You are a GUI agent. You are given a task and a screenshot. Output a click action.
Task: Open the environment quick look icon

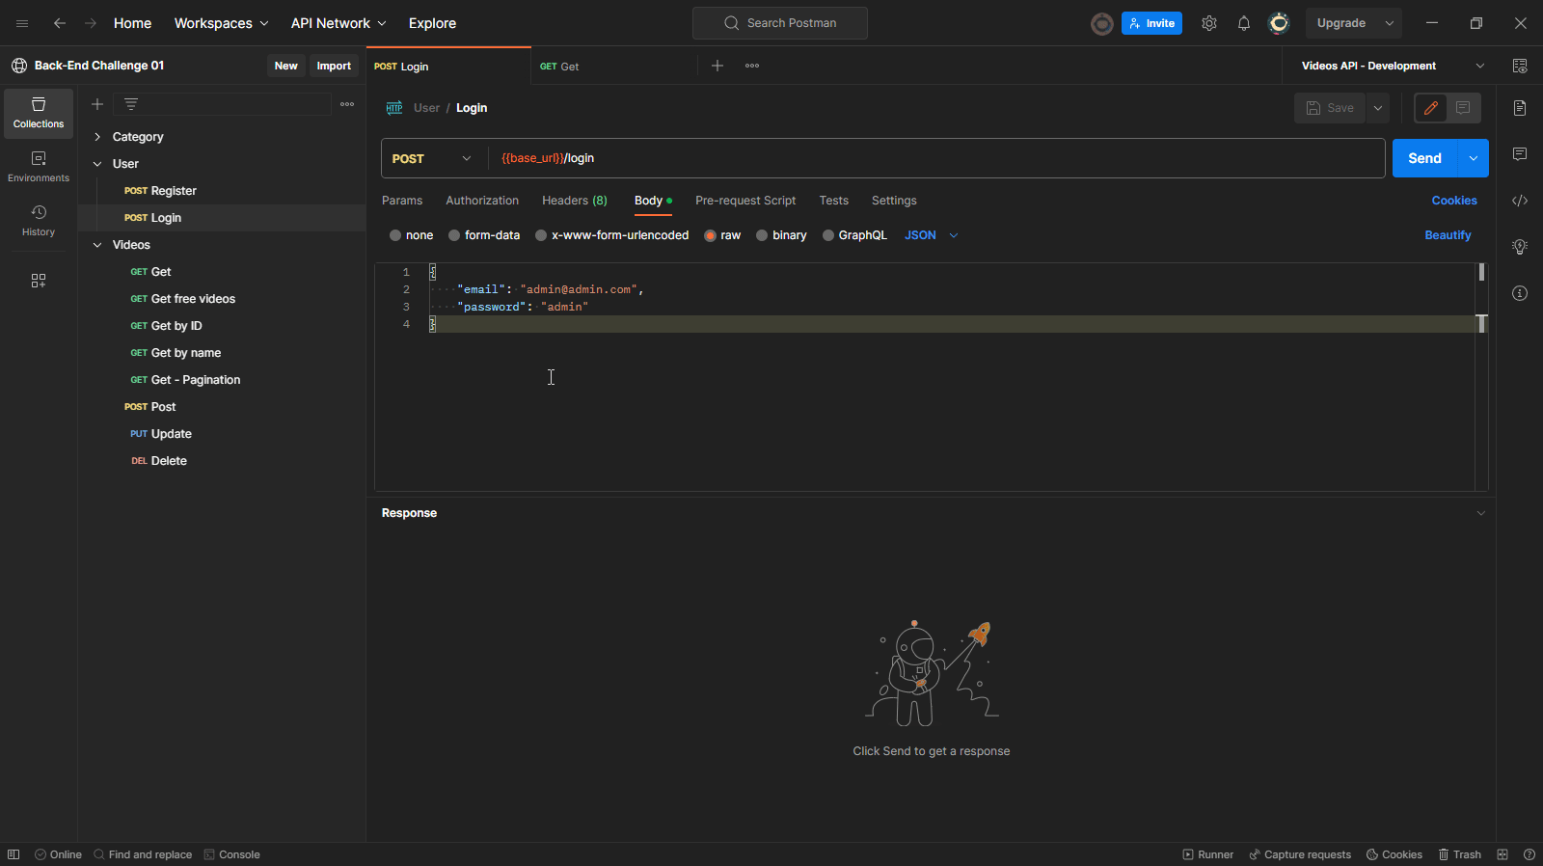click(1520, 66)
